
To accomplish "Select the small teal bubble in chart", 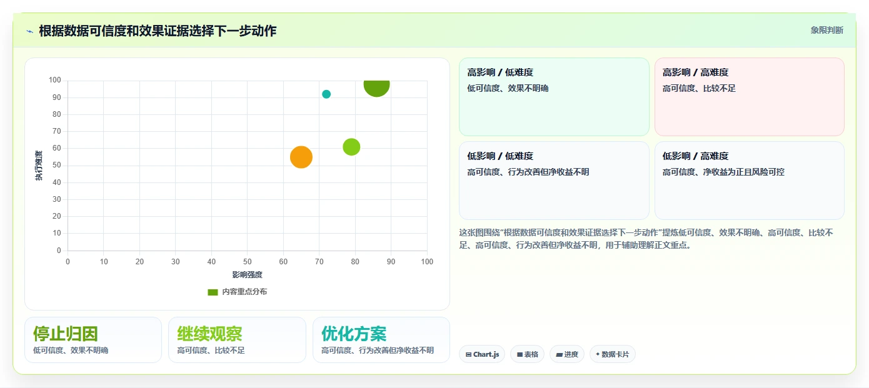I will 326,94.
